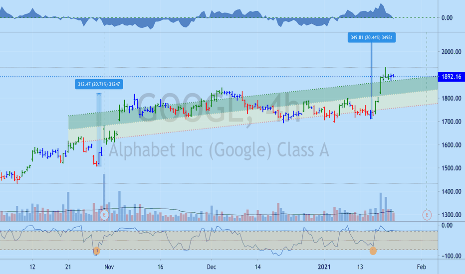Click the 'Nov' date axis label
Viewport: 465px width, 274px height.
click(x=109, y=267)
